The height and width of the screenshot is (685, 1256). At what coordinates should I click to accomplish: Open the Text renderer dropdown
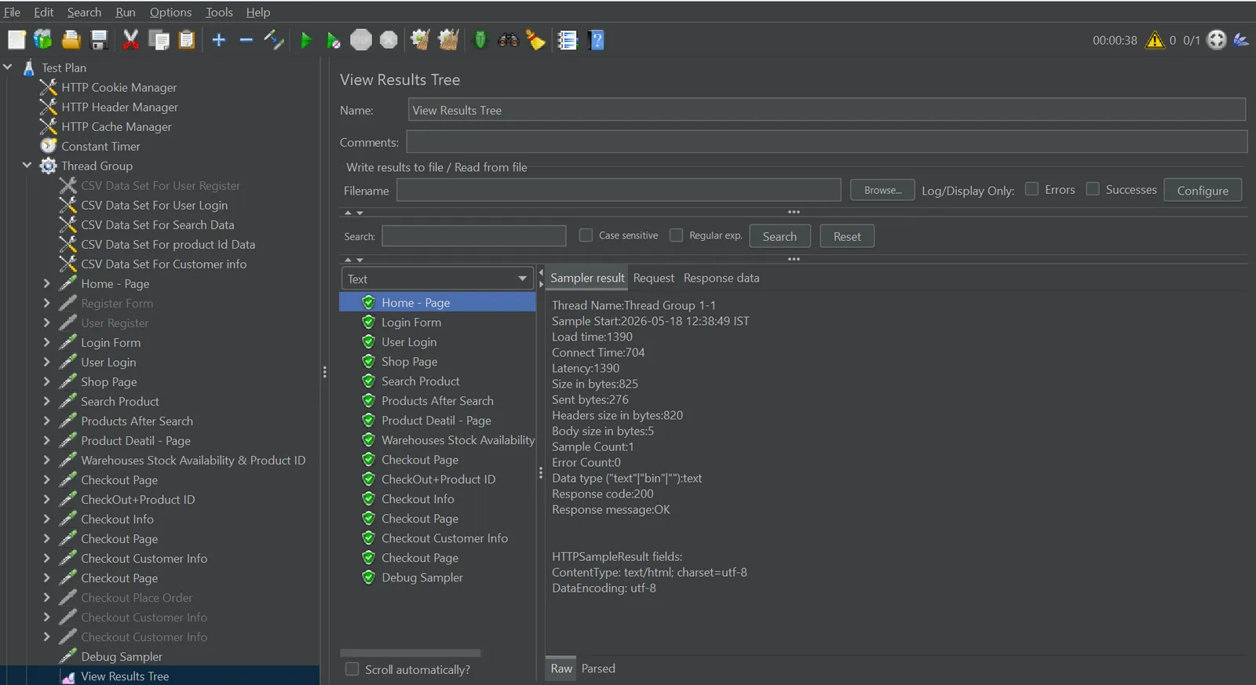tap(437, 279)
